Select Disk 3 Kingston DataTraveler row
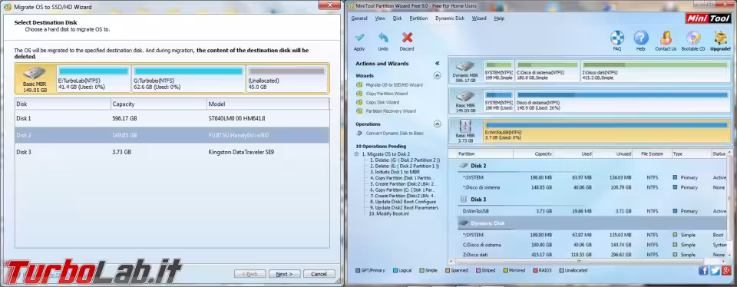The height and width of the screenshot is (287, 737). (172, 152)
